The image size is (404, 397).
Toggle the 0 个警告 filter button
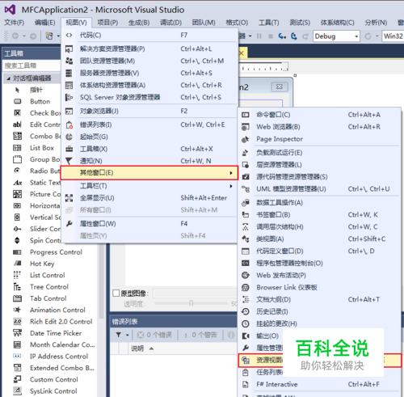click(200, 335)
